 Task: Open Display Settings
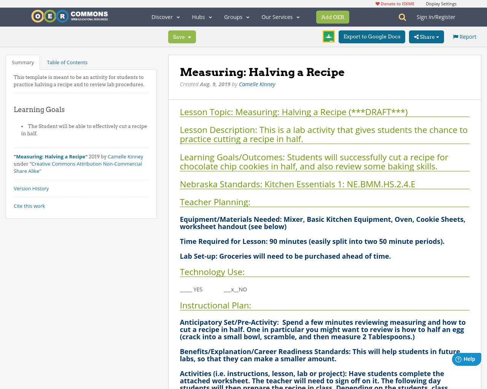[x=441, y=3]
